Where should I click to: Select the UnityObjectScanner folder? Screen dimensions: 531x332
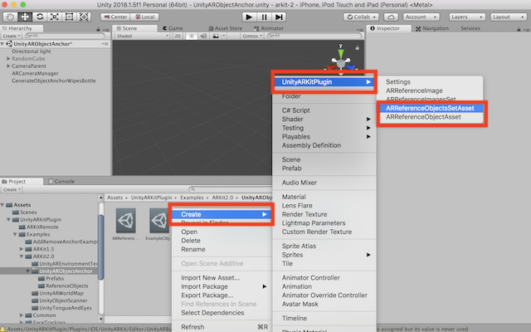[63, 300]
